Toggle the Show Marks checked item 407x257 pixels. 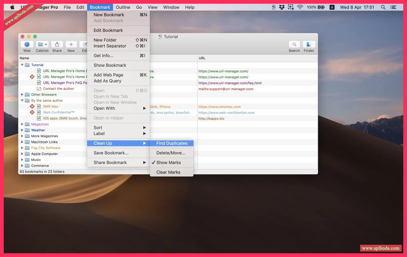pyautogui.click(x=172, y=162)
